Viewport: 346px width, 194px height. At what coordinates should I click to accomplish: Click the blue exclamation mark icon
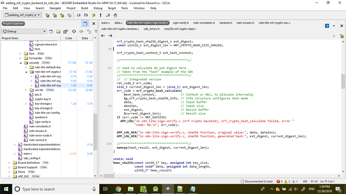coord(101,15)
